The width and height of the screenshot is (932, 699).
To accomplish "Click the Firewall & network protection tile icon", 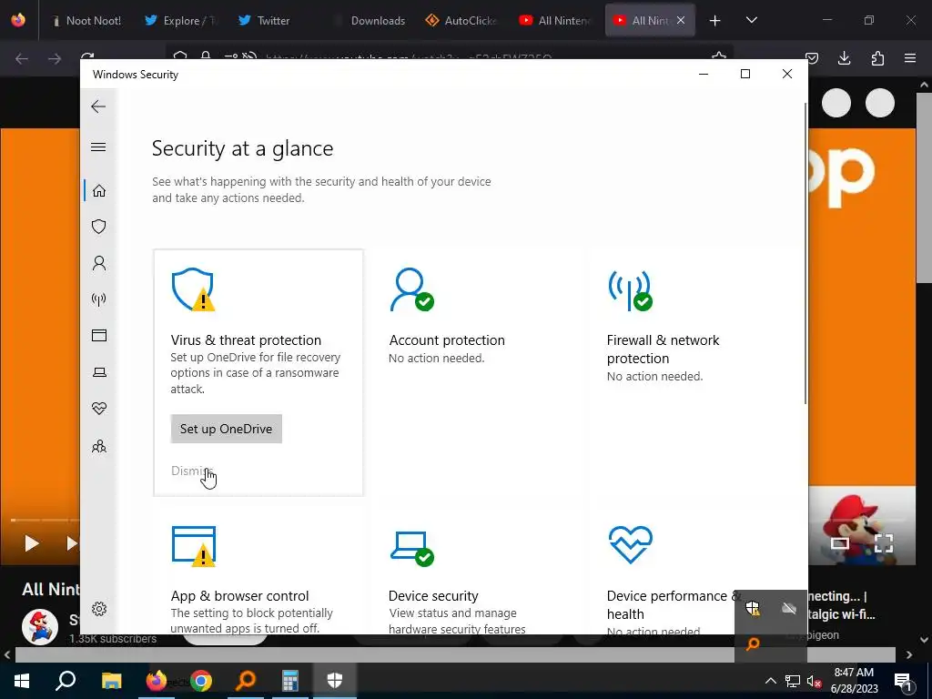I will click(x=630, y=289).
